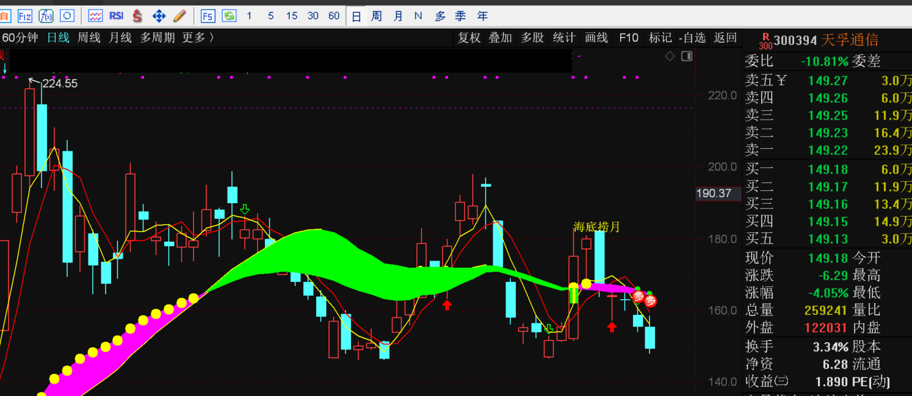Image resolution: width=912 pixels, height=396 pixels.
Task: Click the 总量 259241 value
Action: click(x=826, y=310)
